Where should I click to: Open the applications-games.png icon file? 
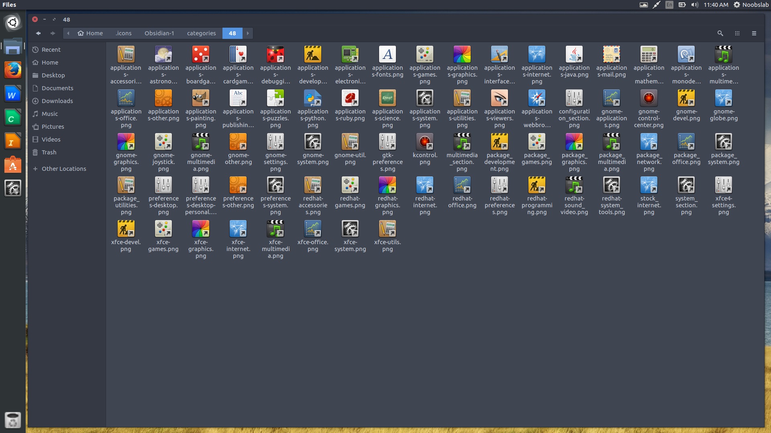click(x=424, y=55)
